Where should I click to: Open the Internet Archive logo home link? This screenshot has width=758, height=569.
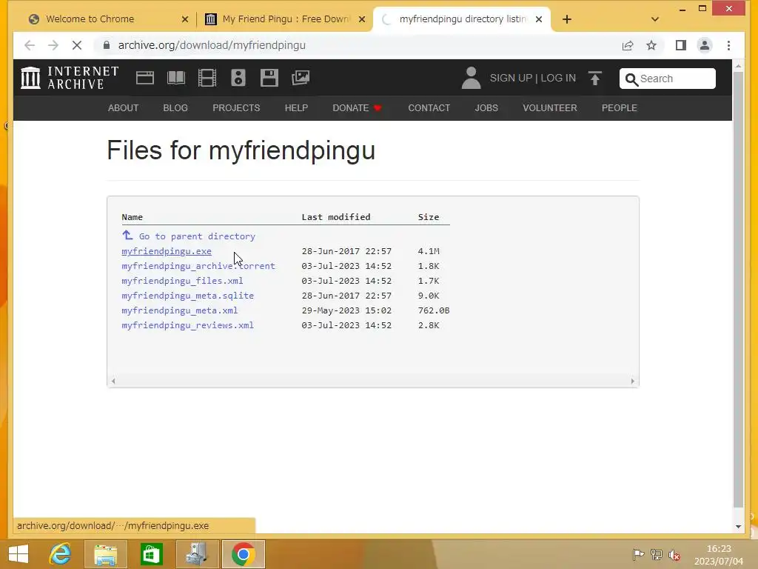[70, 78]
